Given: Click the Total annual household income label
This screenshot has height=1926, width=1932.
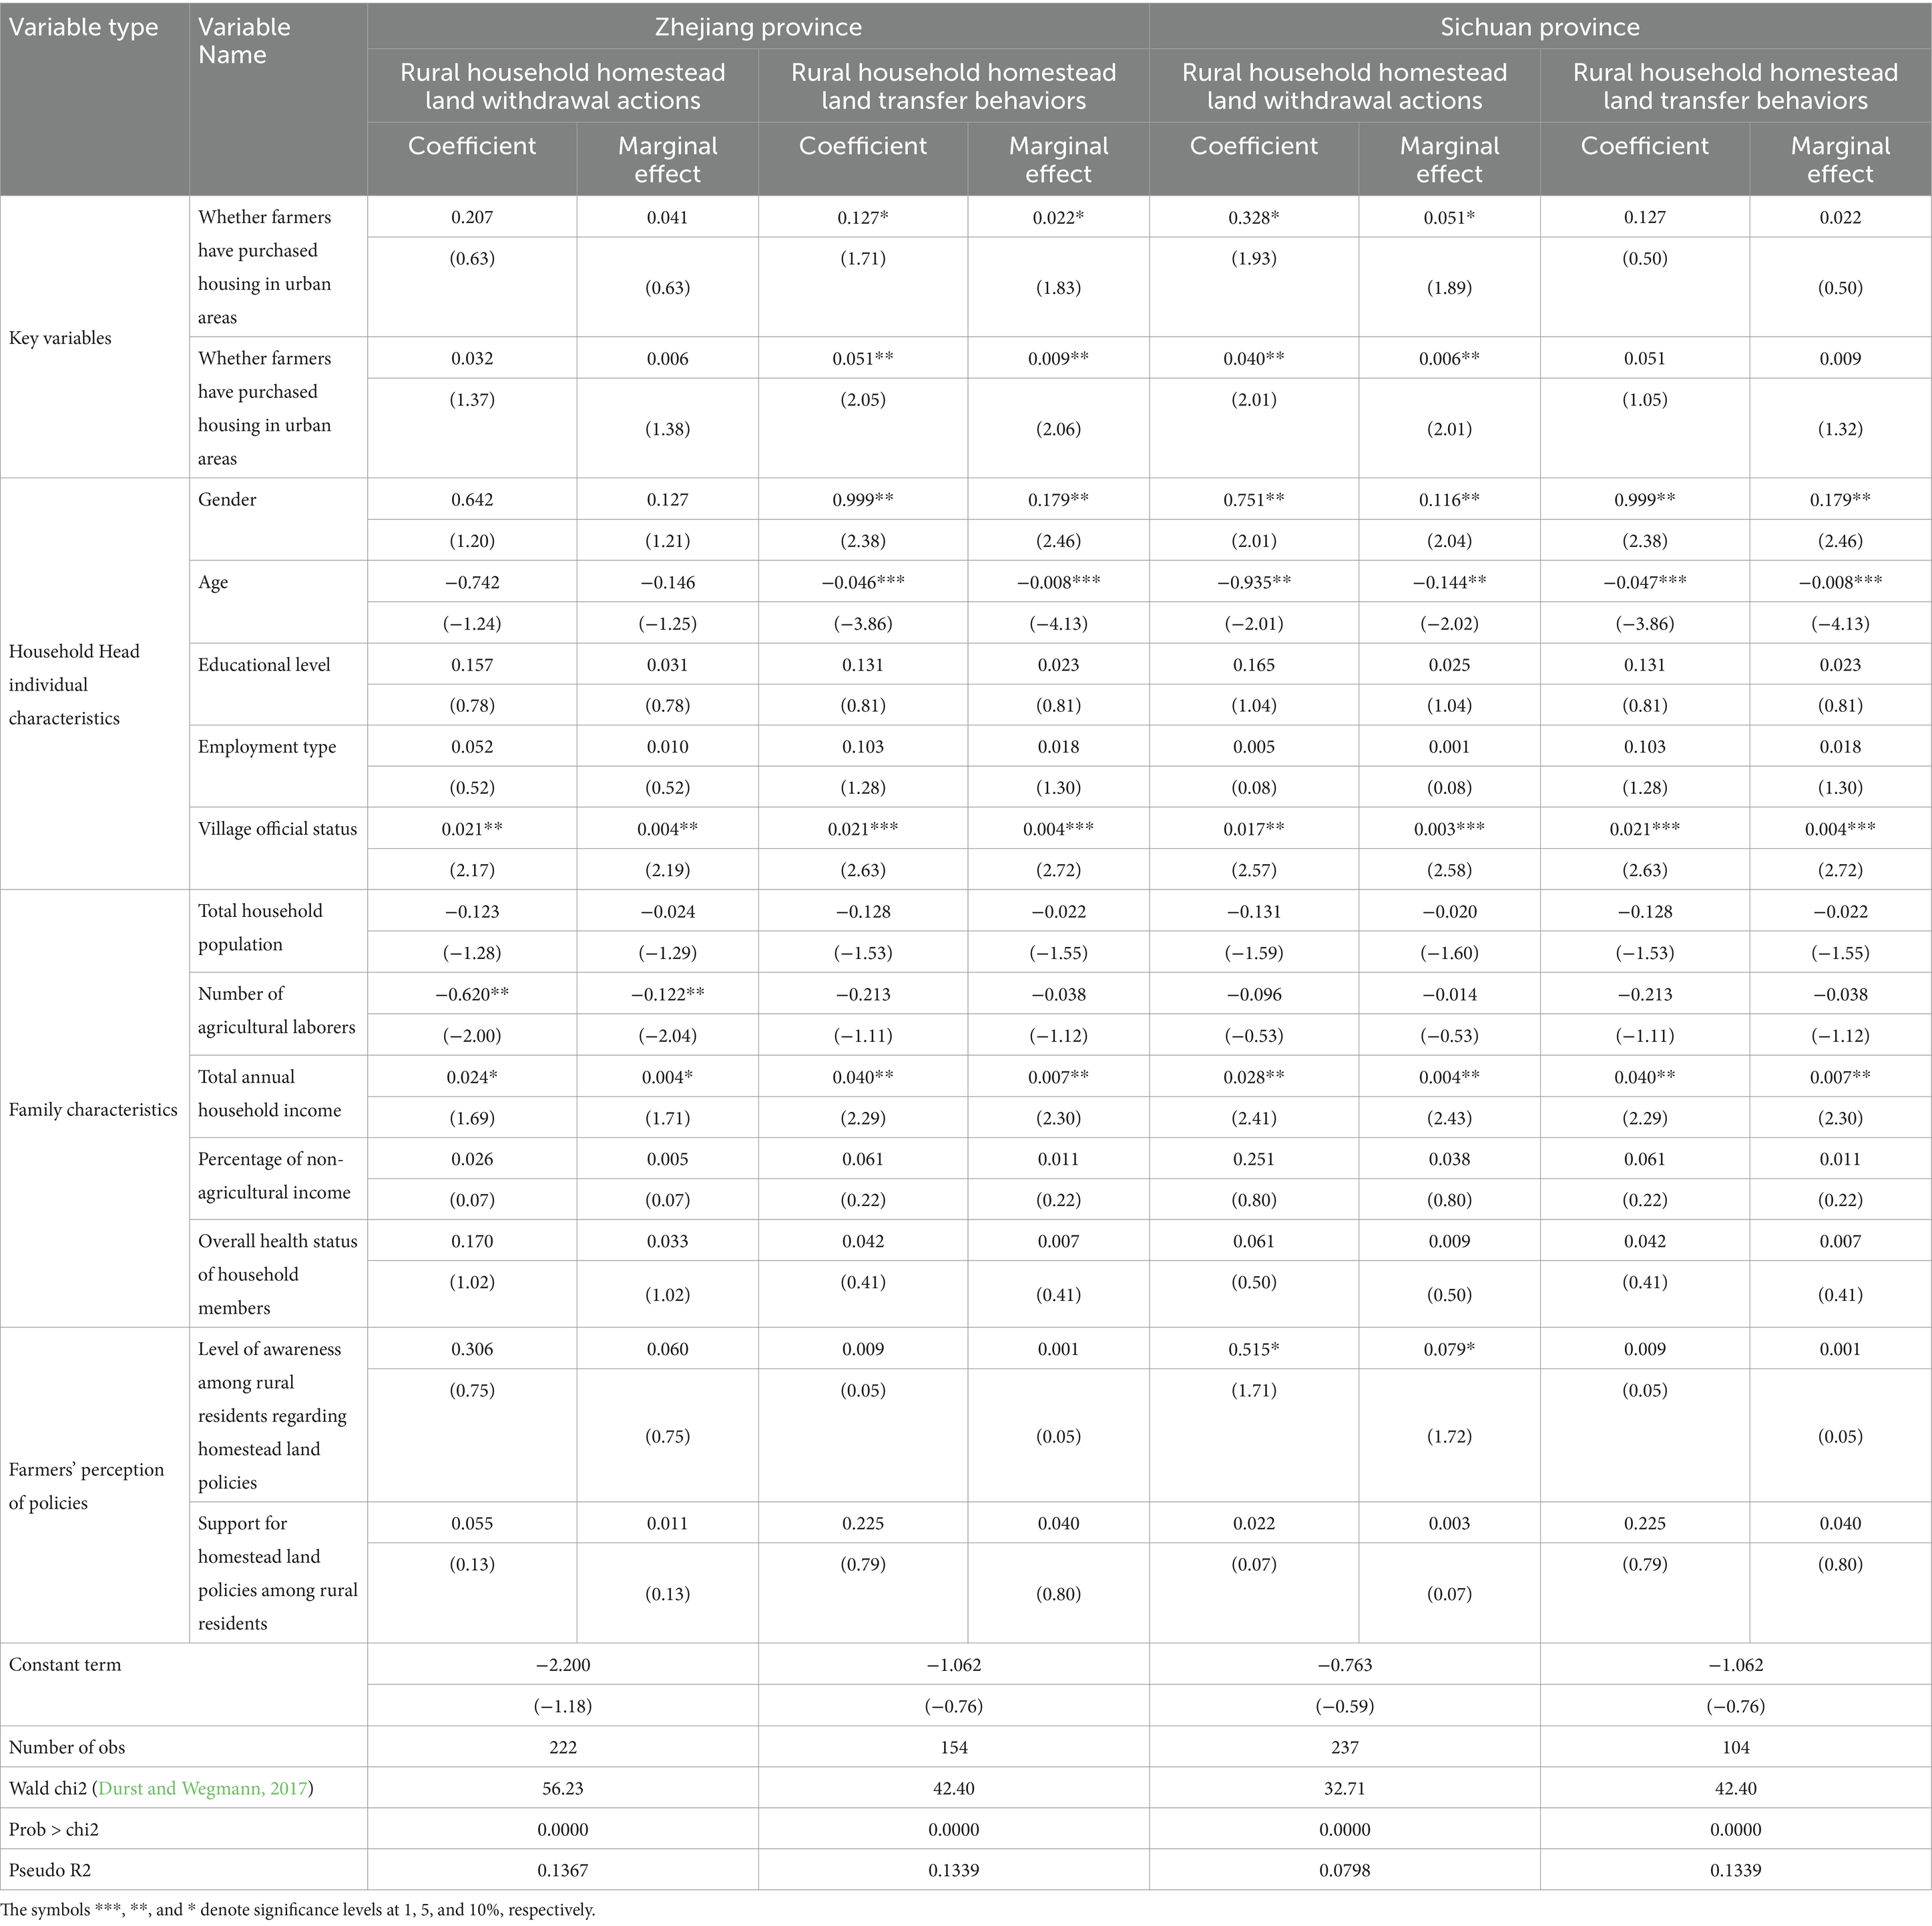Looking at the screenshot, I should 269,1094.
